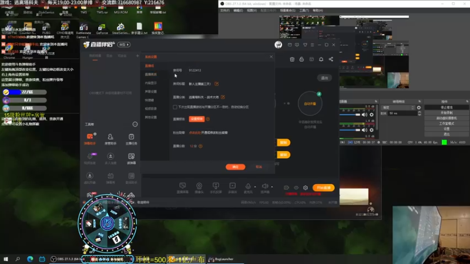
Task: Open the 读弹幕 read-danmaku tool
Action: (131, 158)
